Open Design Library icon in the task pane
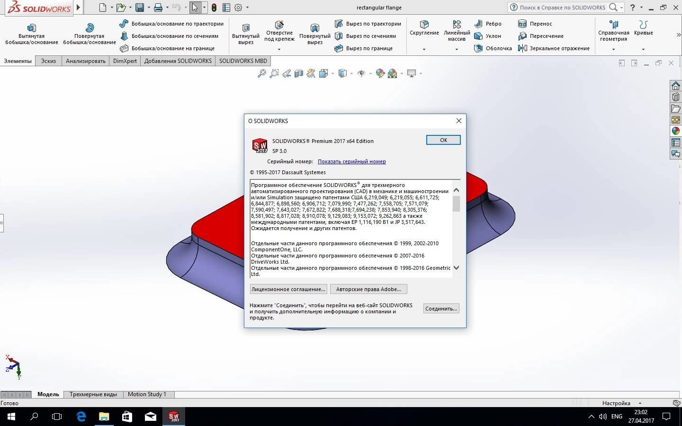Viewport: 682px width, 426px height. pos(676,97)
